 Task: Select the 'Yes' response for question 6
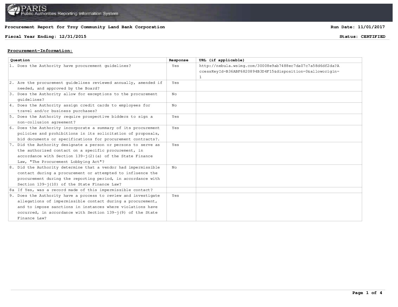(175, 128)
